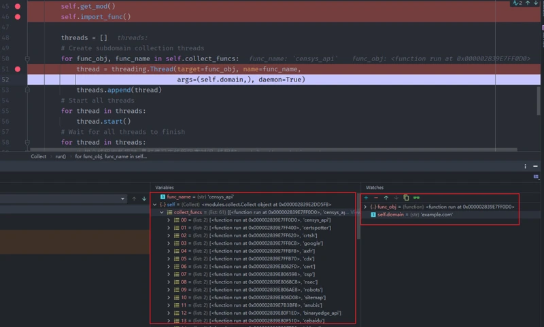
Task: Expand the func_obj watch entry
Action: [365, 207]
